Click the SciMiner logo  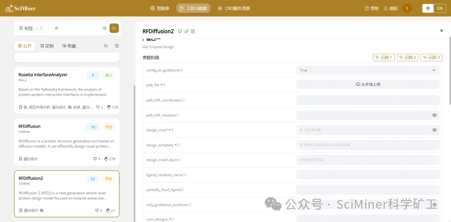click(20, 8)
